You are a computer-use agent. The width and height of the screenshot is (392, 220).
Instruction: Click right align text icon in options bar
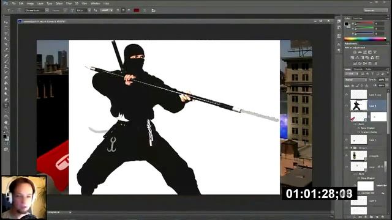click(x=129, y=10)
